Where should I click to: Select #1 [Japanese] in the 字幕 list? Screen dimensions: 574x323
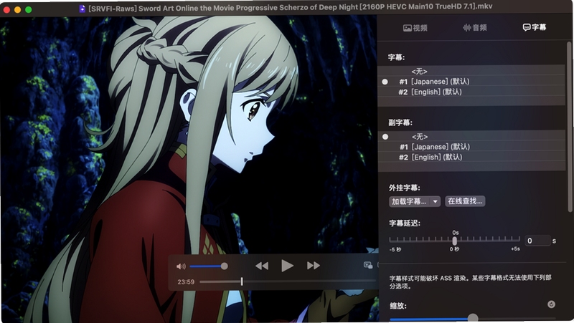tap(471, 82)
